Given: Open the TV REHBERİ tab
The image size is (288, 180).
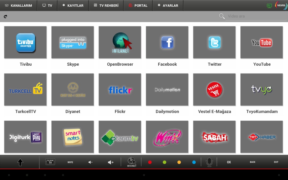Looking at the screenshot, I should pos(106,5).
